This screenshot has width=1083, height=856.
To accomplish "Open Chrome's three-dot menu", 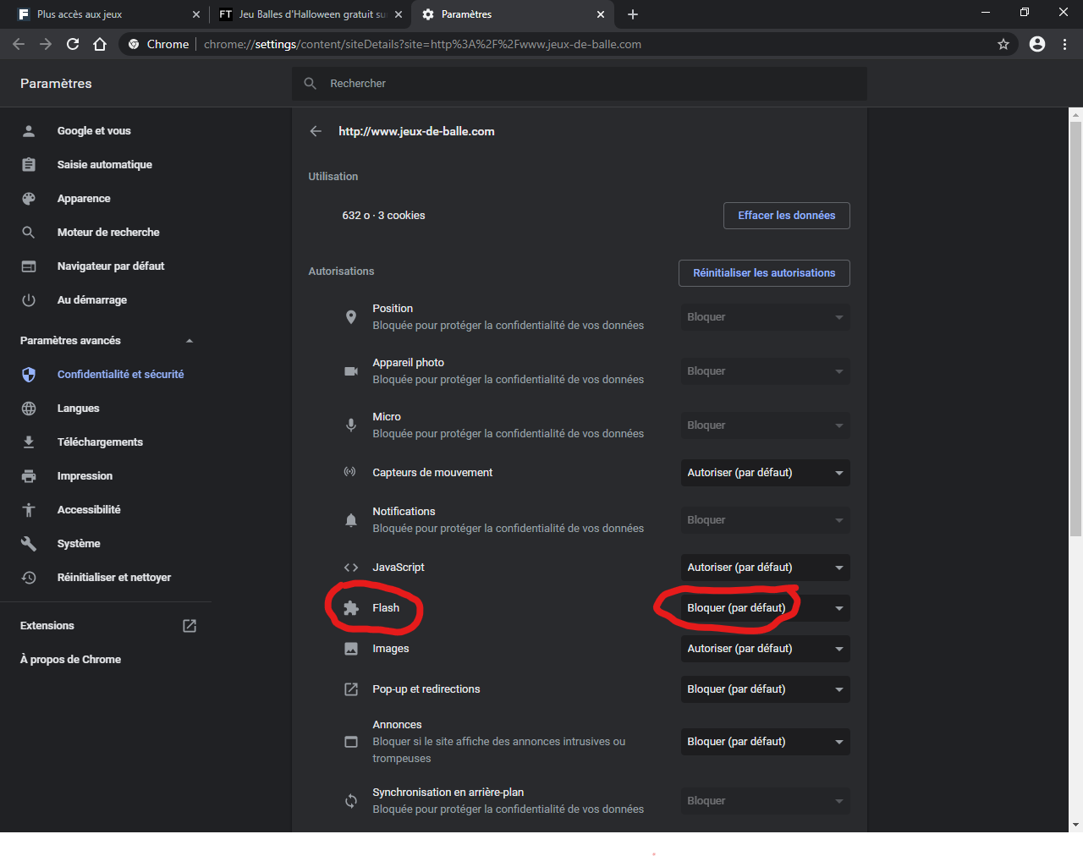I will [x=1064, y=44].
